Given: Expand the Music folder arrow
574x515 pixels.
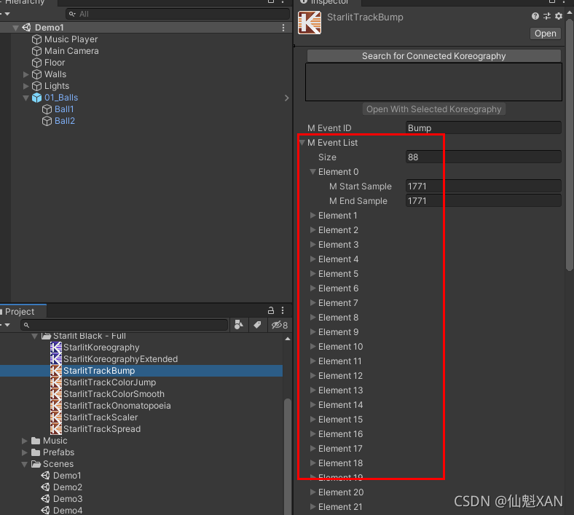Looking at the screenshot, I should 25,440.
